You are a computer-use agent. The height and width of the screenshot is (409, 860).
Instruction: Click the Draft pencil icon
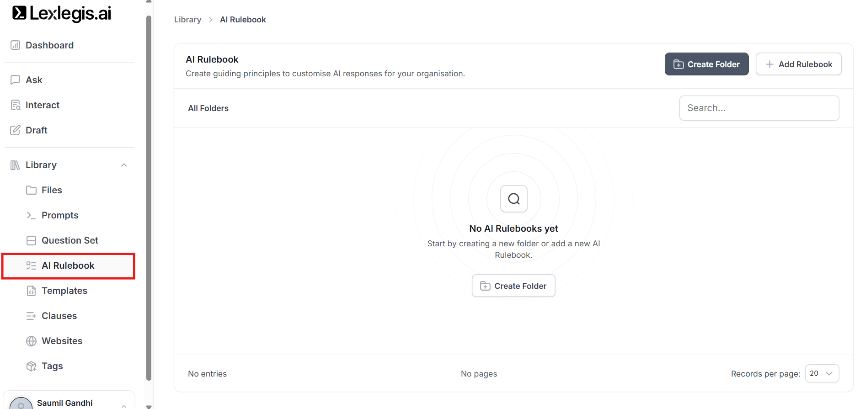15,130
